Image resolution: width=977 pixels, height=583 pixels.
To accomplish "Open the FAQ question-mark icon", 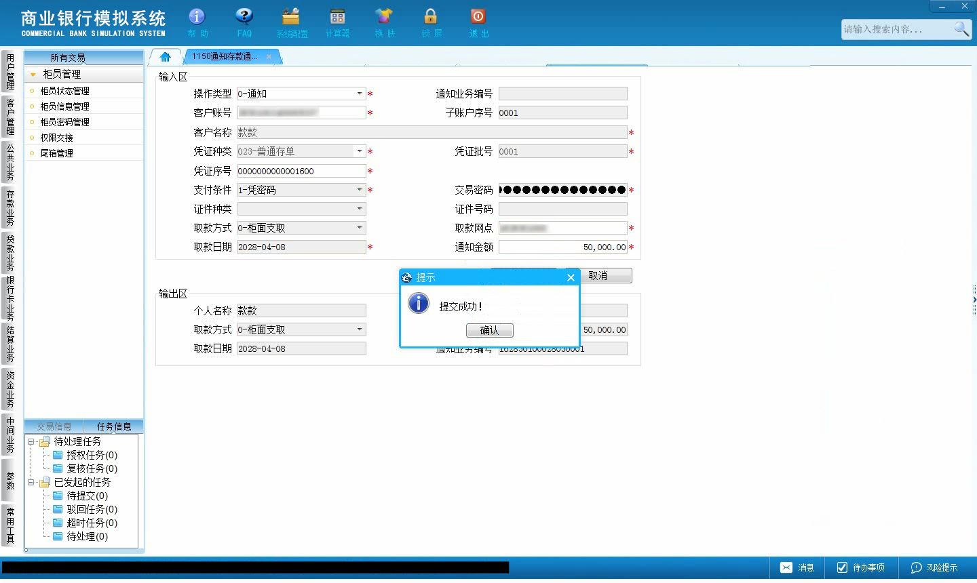I will (244, 16).
